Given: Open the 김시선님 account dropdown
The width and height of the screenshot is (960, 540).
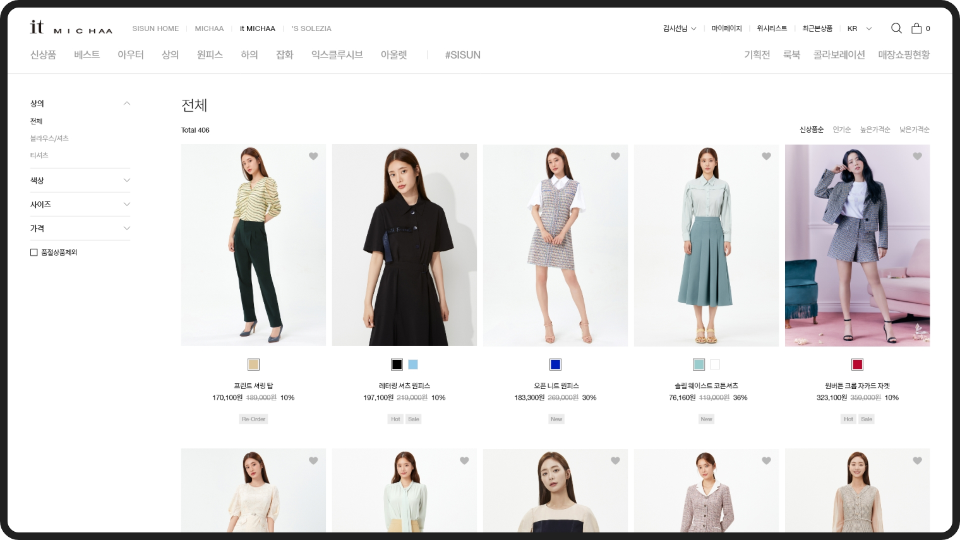Looking at the screenshot, I should pyautogui.click(x=680, y=28).
